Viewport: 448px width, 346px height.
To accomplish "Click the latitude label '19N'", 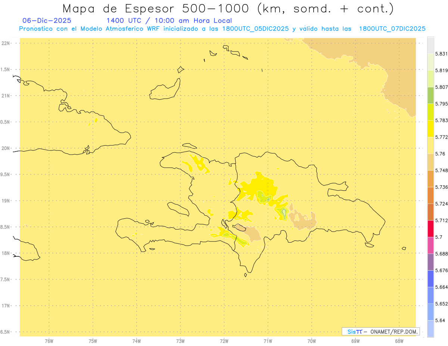I will pyautogui.click(x=5, y=201).
